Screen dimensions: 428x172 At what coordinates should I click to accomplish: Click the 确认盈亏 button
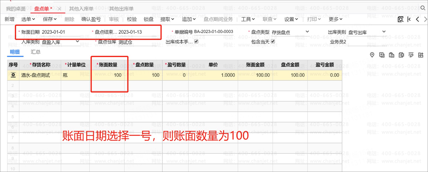pos(91,19)
